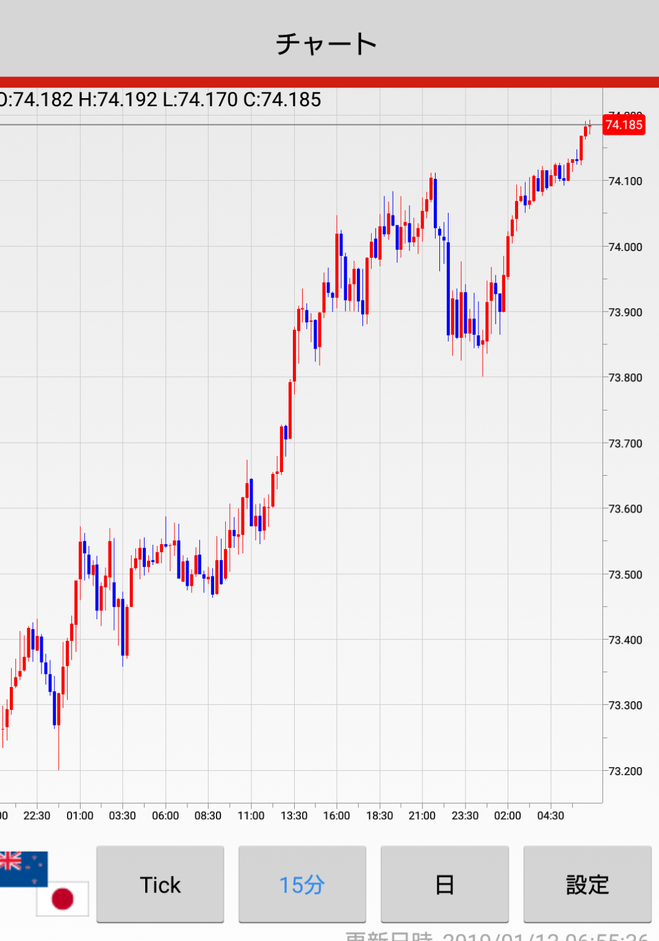659x941 pixels.
Task: Open the 設定 settings button
Action: [x=587, y=884]
